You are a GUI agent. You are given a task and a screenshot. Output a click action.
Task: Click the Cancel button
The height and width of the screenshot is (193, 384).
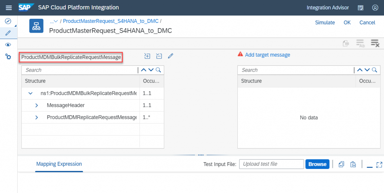(x=367, y=23)
